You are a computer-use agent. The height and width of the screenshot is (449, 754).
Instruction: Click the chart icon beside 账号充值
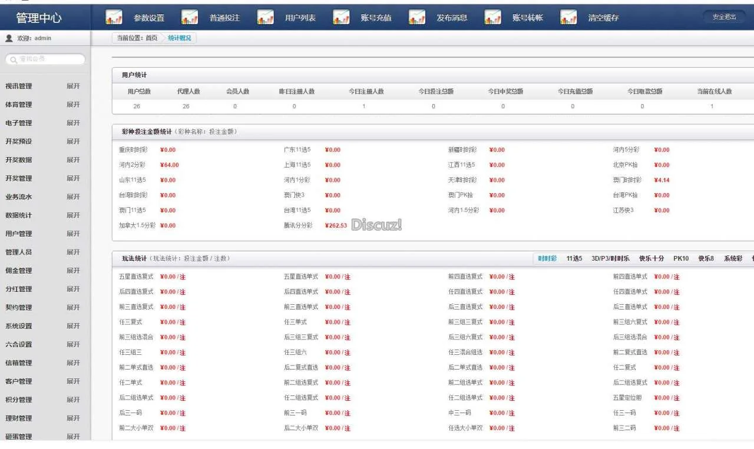(x=341, y=18)
